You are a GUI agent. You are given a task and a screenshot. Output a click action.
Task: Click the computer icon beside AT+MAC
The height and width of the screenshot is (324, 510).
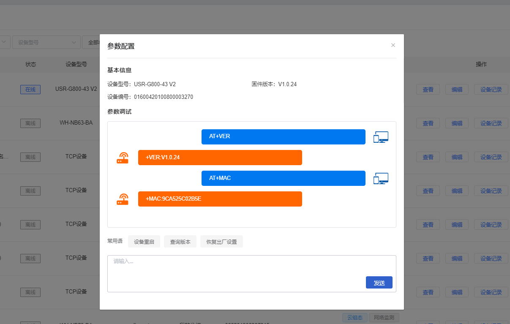380,178
